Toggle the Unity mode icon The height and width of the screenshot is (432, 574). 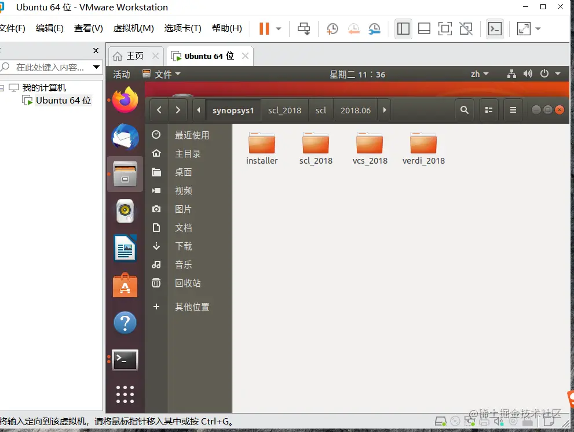[466, 28]
